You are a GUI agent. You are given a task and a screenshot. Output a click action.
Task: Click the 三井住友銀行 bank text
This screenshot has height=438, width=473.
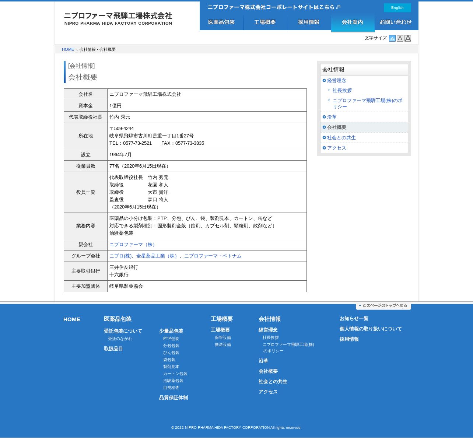(x=124, y=267)
